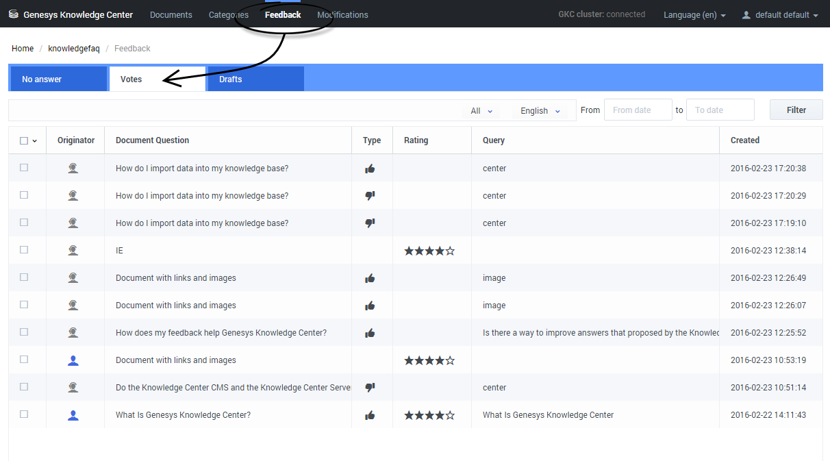Click agent originator icon in 17:20:29 row
Viewport: 830px width, 461px height.
pyautogui.click(x=73, y=196)
